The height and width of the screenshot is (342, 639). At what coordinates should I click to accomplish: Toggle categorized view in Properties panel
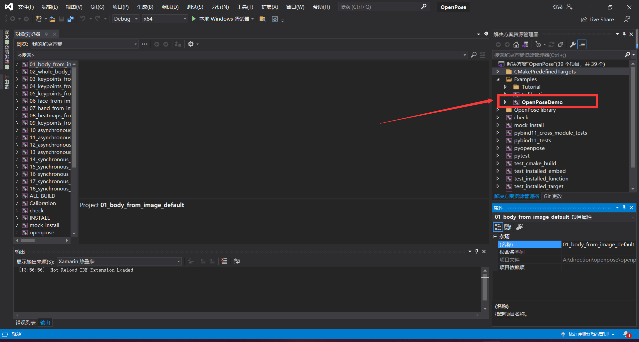pyautogui.click(x=498, y=227)
